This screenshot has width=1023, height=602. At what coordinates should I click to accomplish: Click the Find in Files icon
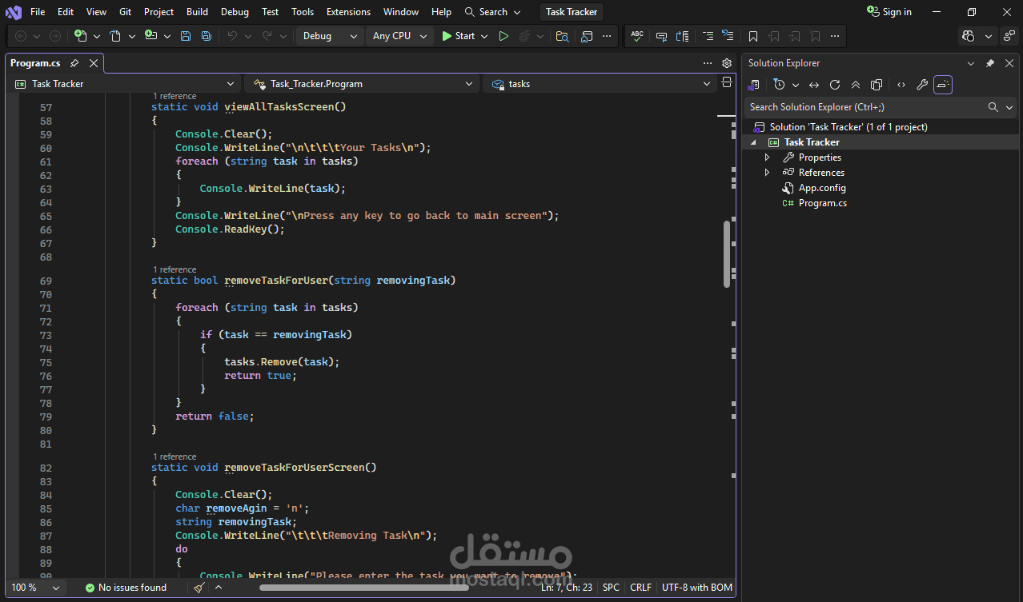pos(563,36)
